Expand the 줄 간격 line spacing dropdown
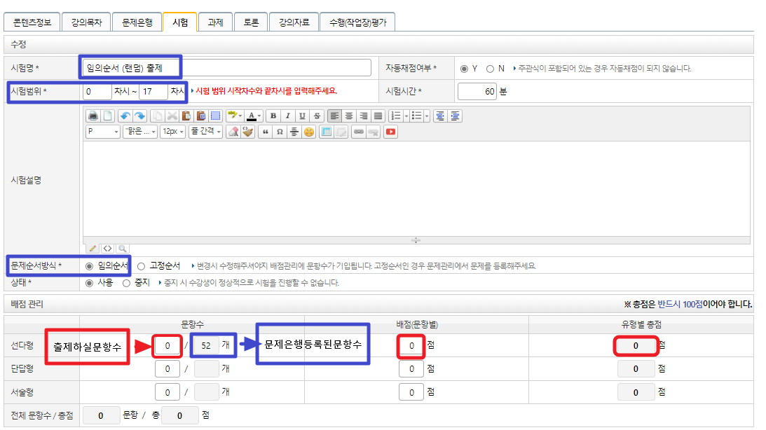Image resolution: width=766 pixels, height=430 pixels. [x=206, y=132]
